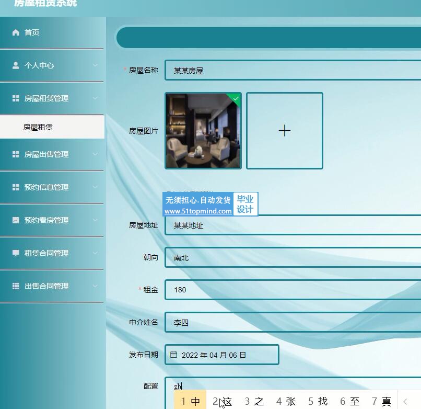Click the home icon beside 首页

(16, 32)
